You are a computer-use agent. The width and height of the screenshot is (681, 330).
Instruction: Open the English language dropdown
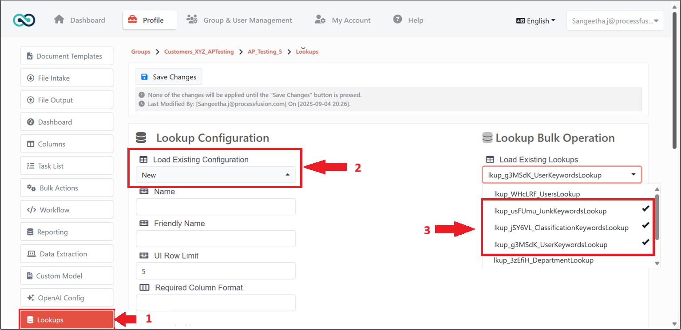tap(536, 21)
